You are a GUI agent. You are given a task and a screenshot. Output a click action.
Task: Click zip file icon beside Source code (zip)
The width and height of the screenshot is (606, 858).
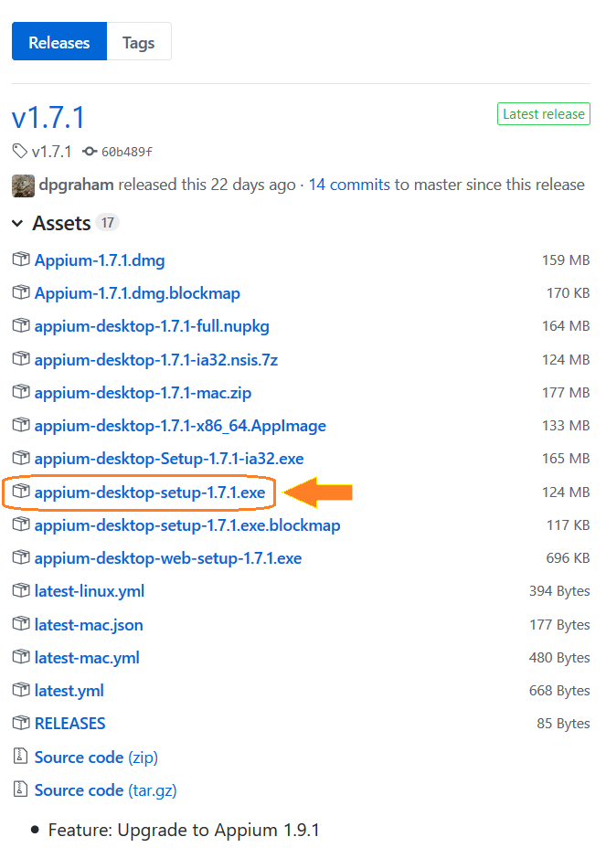tap(20, 756)
